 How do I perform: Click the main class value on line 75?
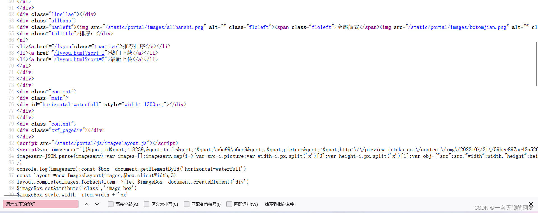pos(57,98)
